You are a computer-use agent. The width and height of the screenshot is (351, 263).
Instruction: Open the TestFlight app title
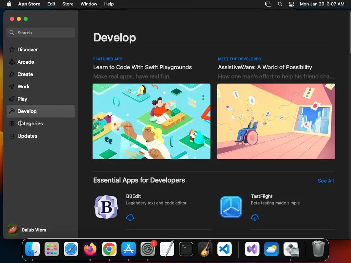point(262,196)
